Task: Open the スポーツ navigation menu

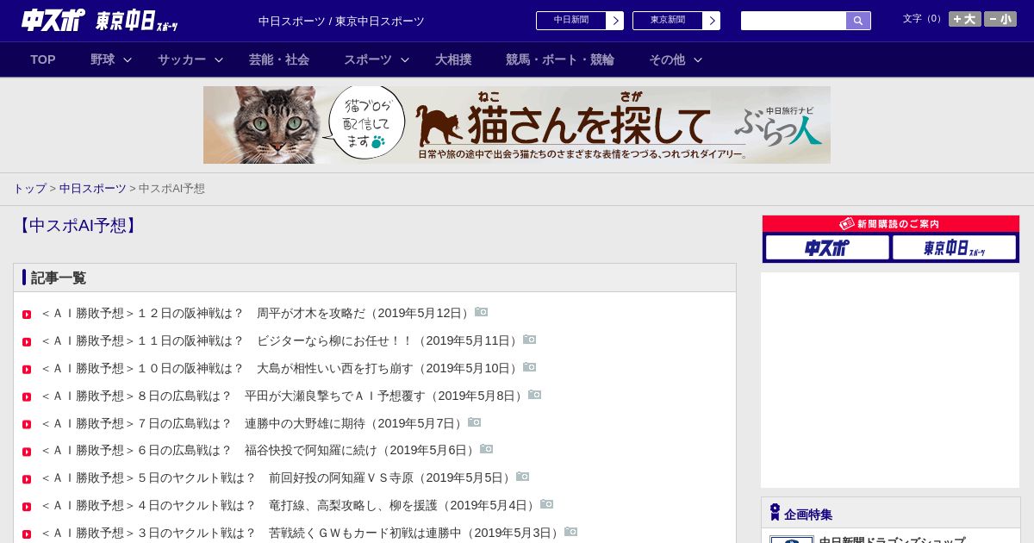Action: tap(368, 59)
